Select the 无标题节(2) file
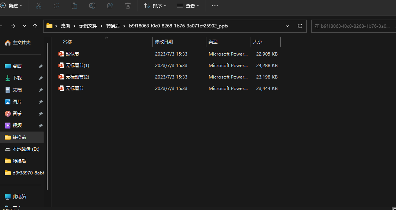The height and width of the screenshot is (210, 396). [77, 77]
